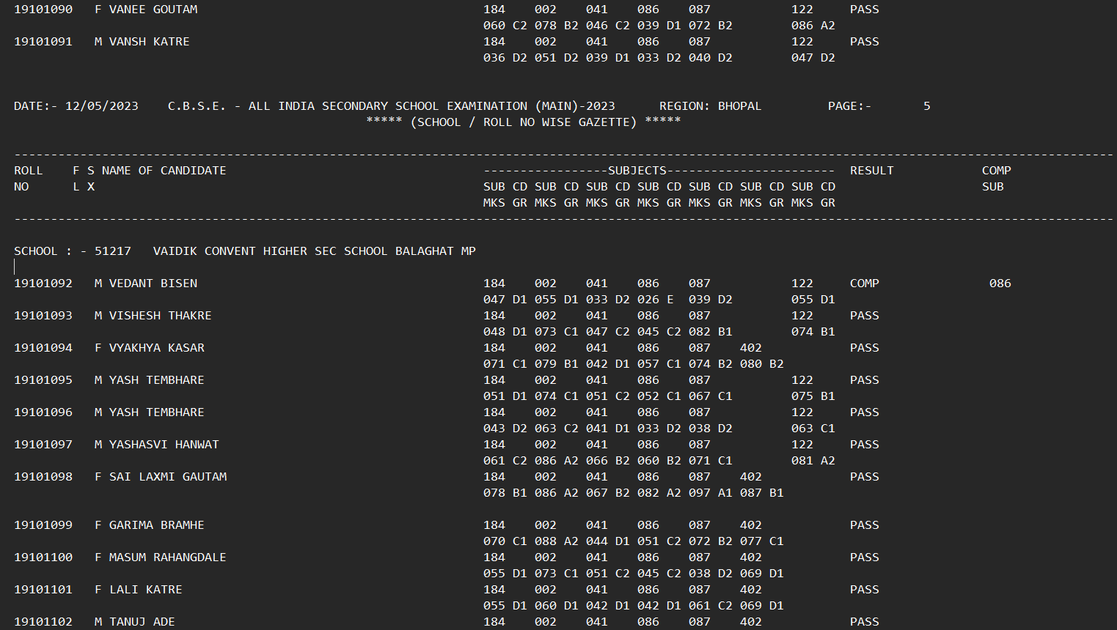Click roll number 19101096
The image size is (1117, 630).
point(43,412)
